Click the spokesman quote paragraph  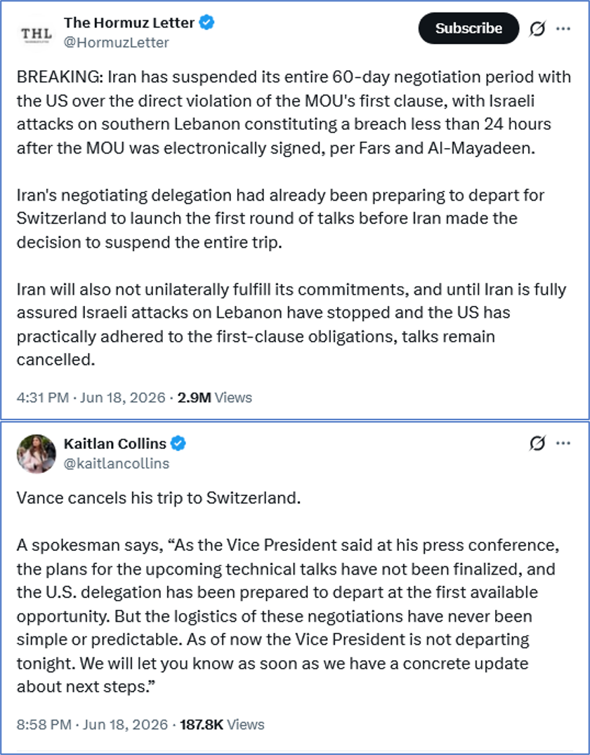tap(287, 616)
